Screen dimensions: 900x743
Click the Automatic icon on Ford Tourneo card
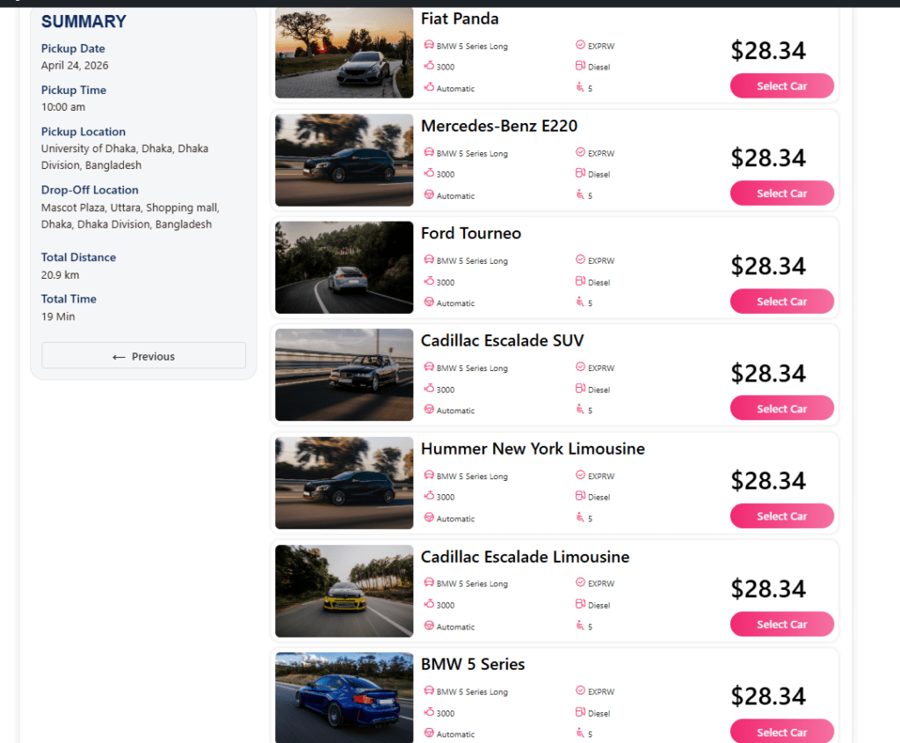point(429,302)
